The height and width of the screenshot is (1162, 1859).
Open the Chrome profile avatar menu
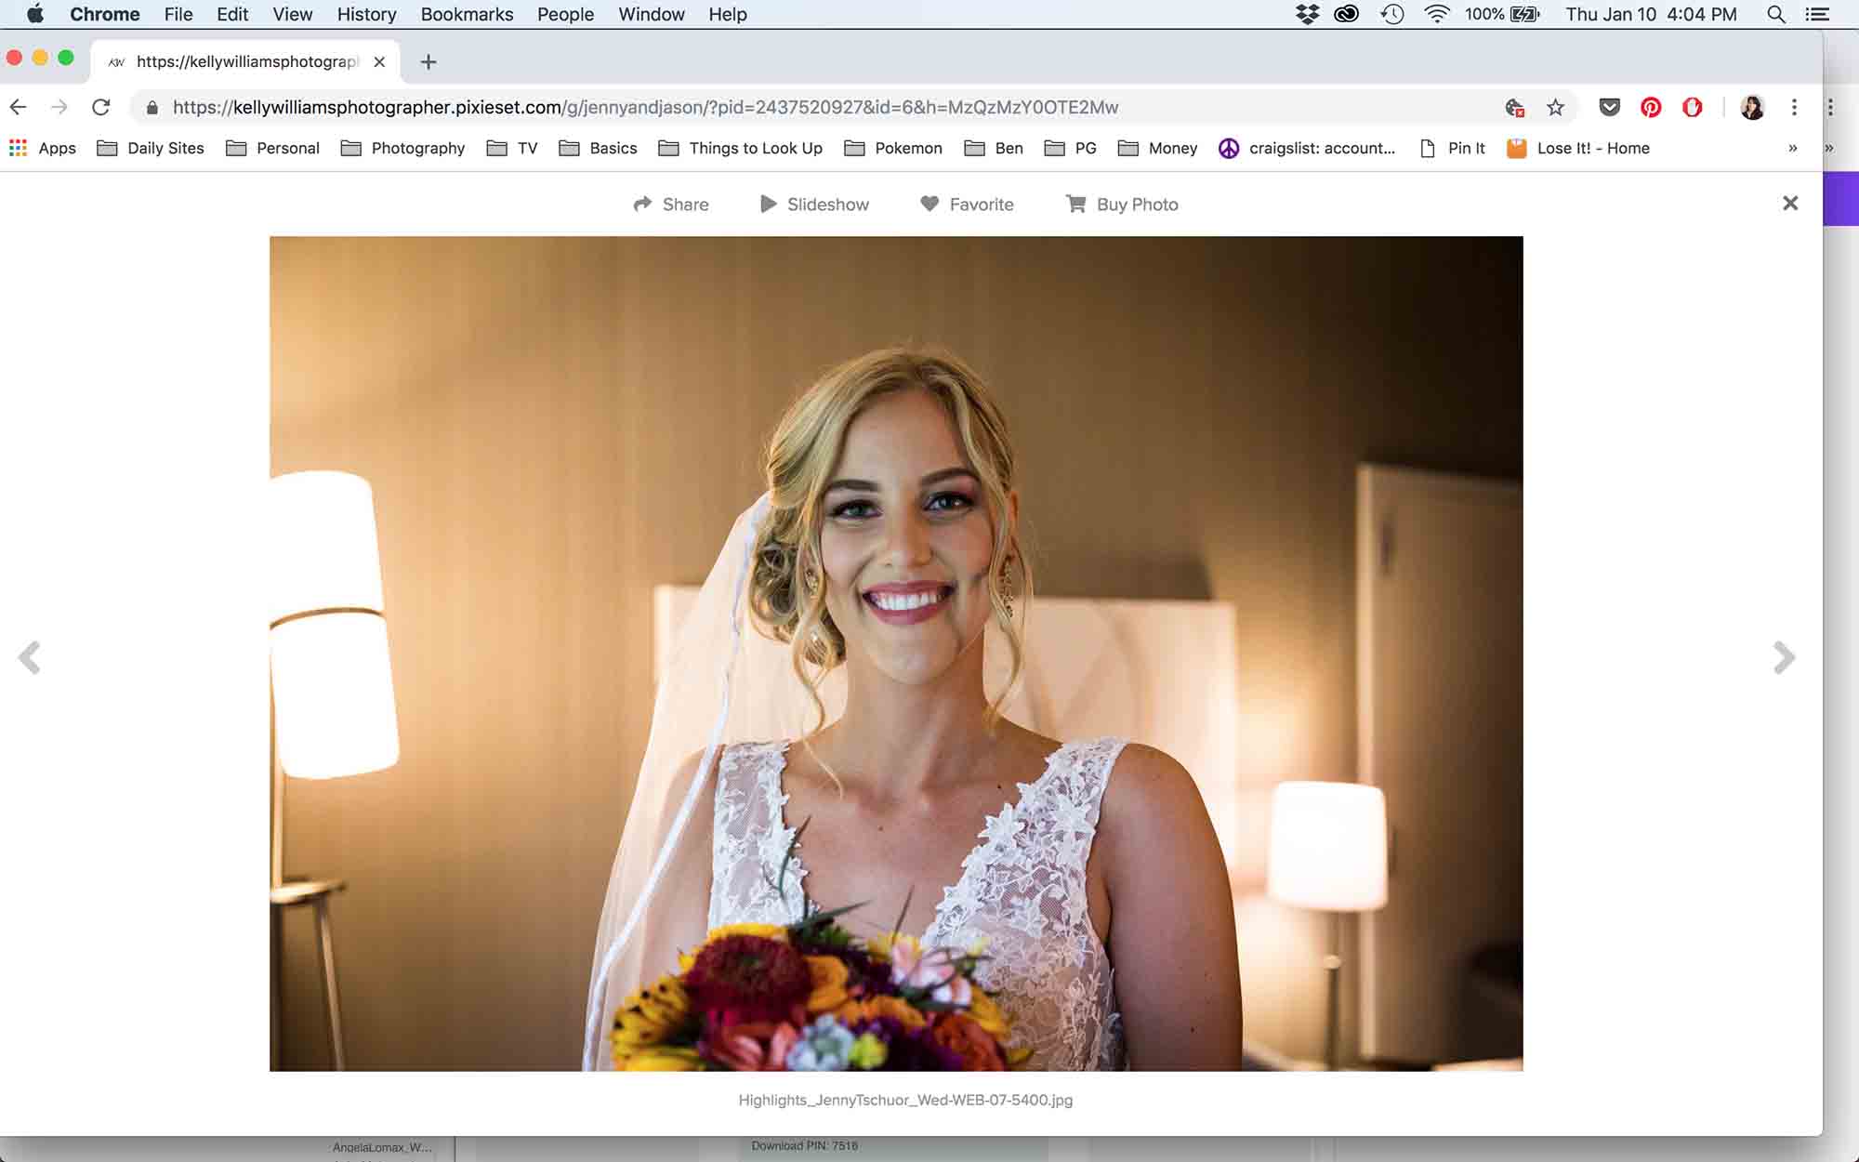point(1751,107)
